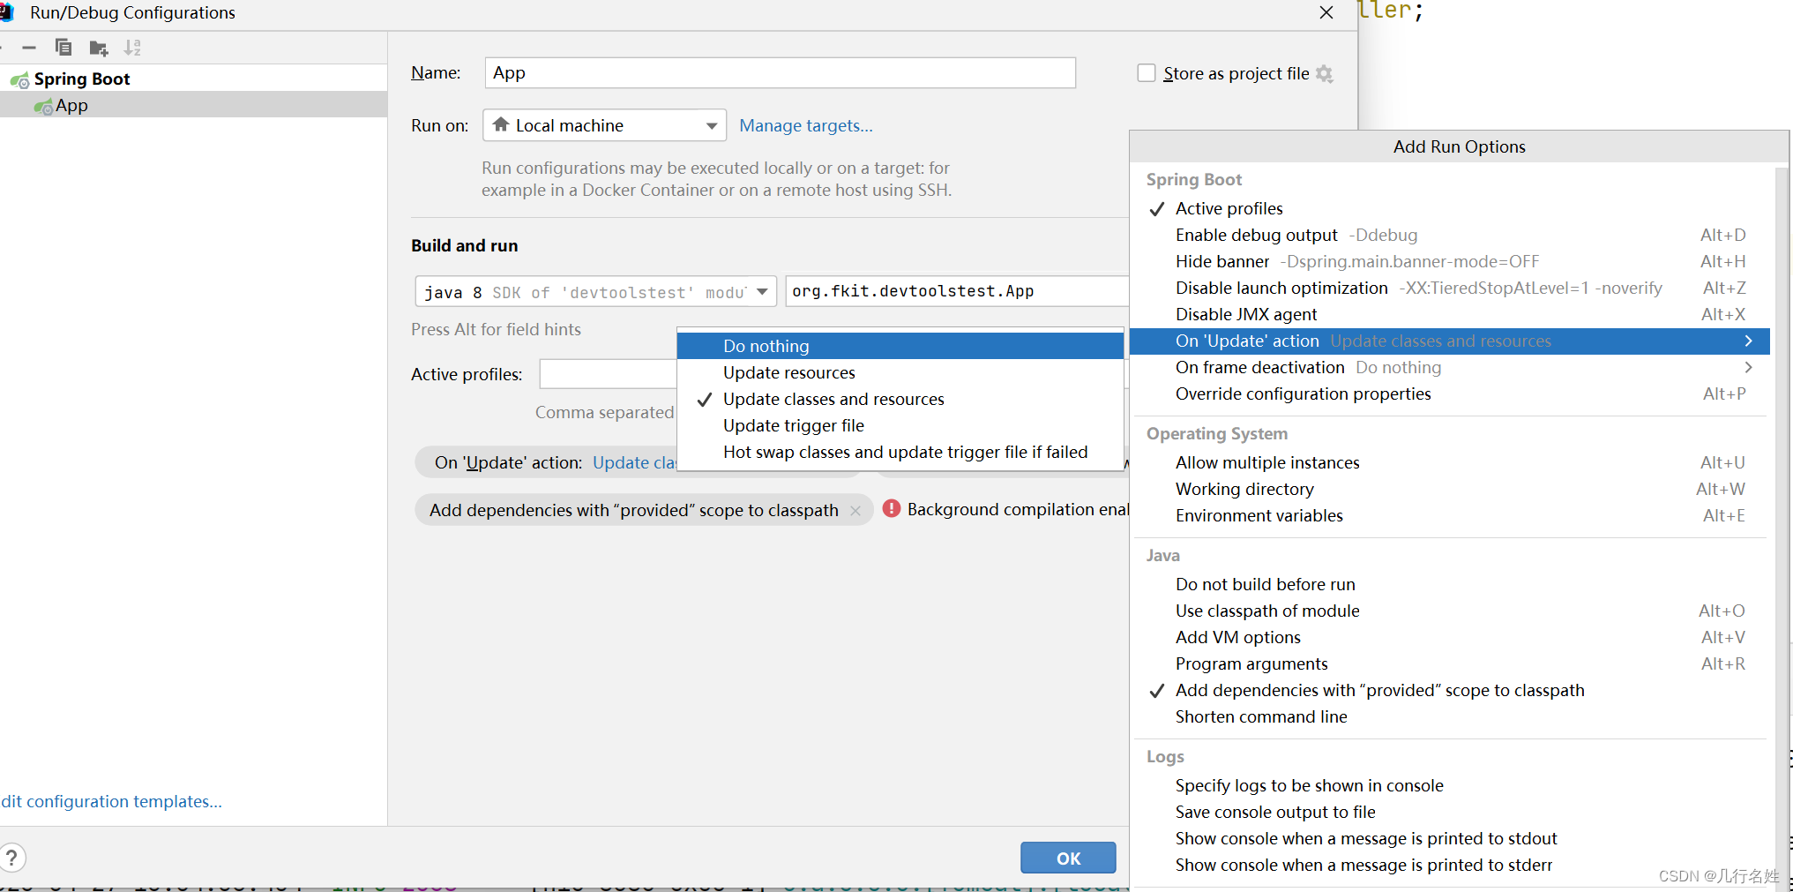Remove the provided scope dependencies tag
The width and height of the screenshot is (1793, 892).
pyautogui.click(x=855, y=510)
